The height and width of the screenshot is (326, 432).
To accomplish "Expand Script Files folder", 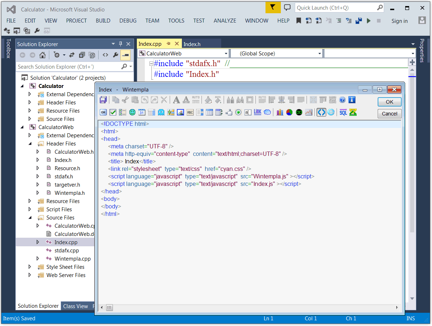I will point(30,209).
